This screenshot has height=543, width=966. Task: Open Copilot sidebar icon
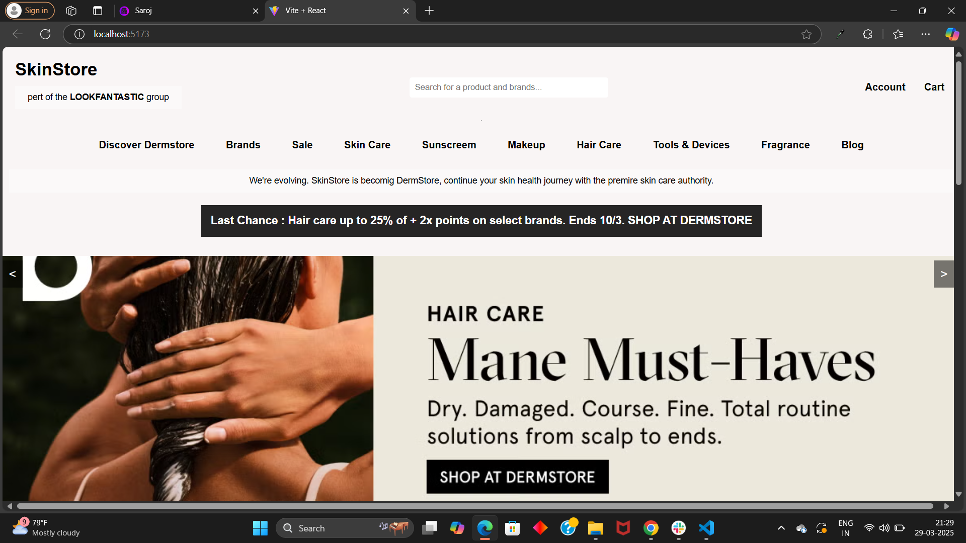952,34
